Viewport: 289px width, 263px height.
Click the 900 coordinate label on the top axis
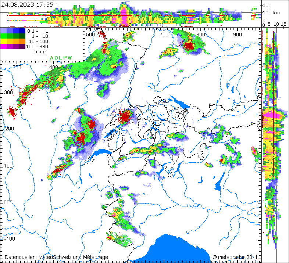[x=237, y=34]
